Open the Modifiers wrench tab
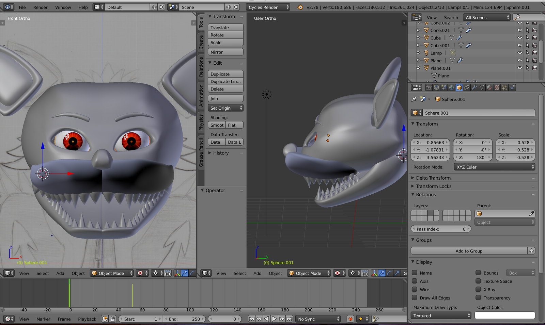 pos(474,87)
